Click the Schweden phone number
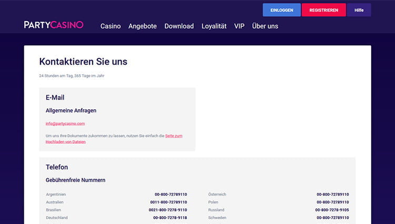 pos(333,218)
